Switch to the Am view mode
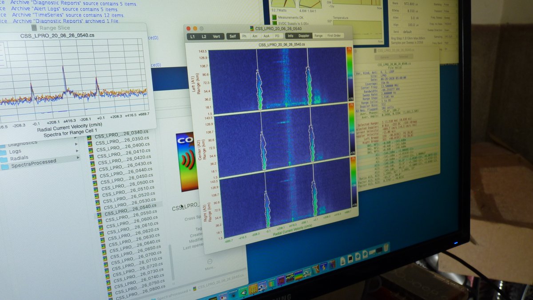This screenshot has height=300, width=533. coord(255,36)
